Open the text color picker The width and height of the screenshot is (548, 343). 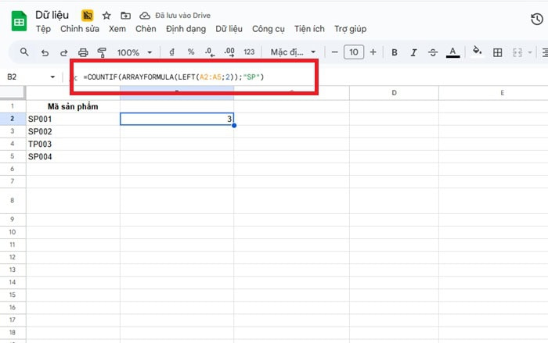click(452, 52)
